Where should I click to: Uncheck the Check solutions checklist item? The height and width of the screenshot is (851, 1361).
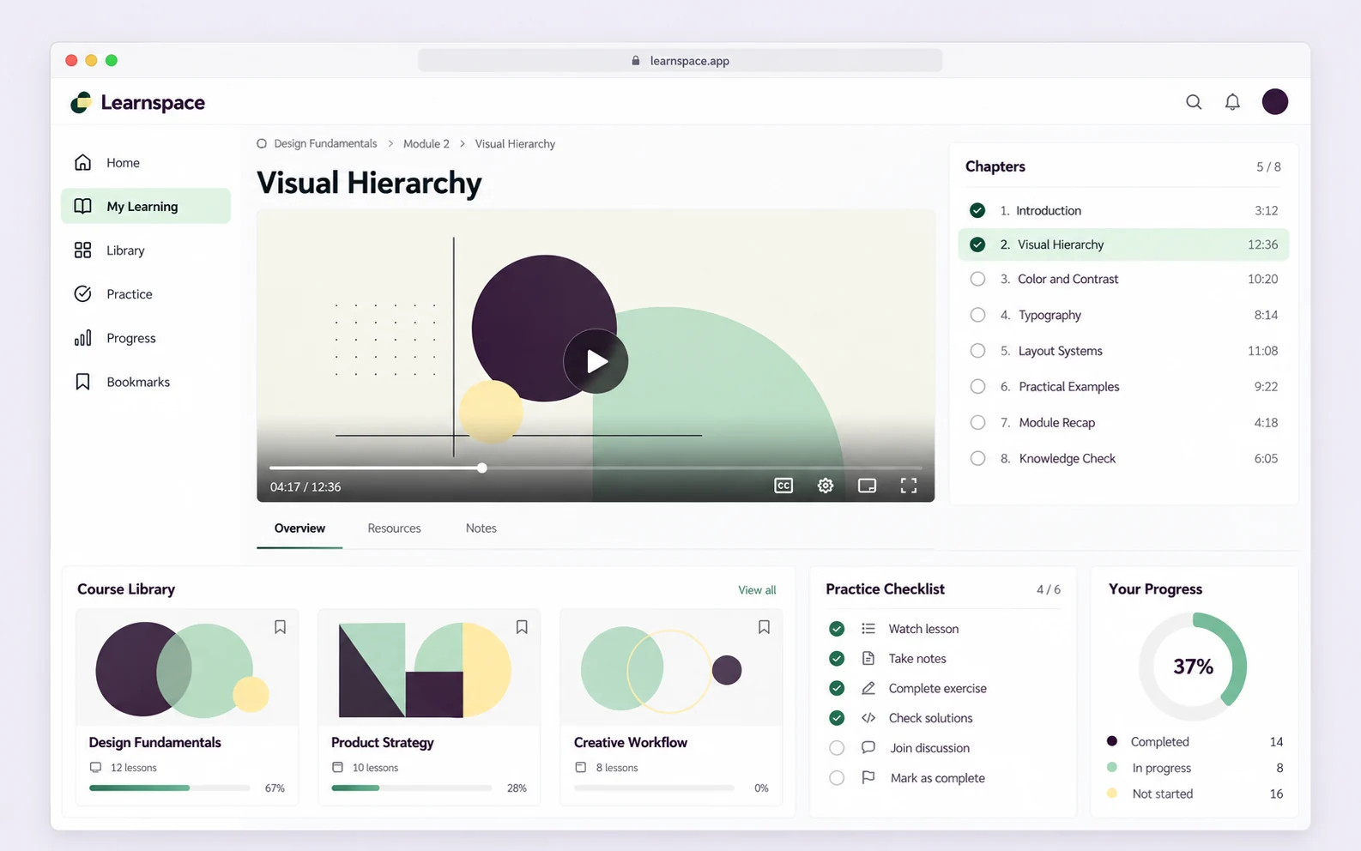(x=837, y=718)
